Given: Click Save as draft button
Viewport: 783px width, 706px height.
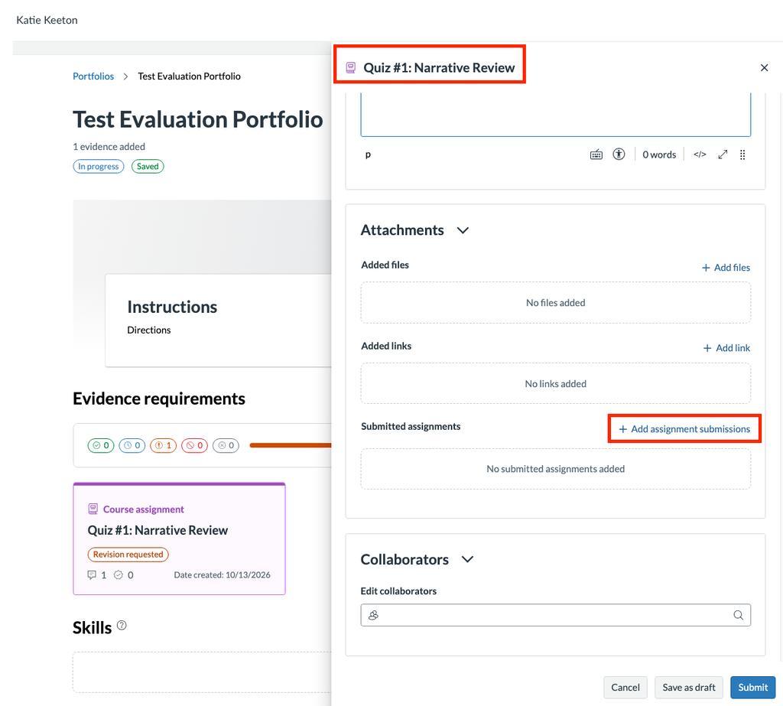Looking at the screenshot, I should (689, 688).
